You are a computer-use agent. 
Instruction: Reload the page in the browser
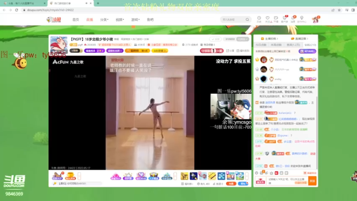(17, 10)
